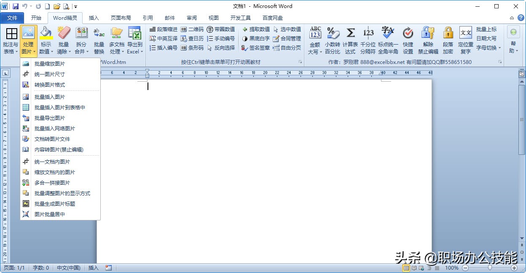Click 转换图片格式 menu item
Viewport: 526px width, 273px height.
[x=60, y=85]
